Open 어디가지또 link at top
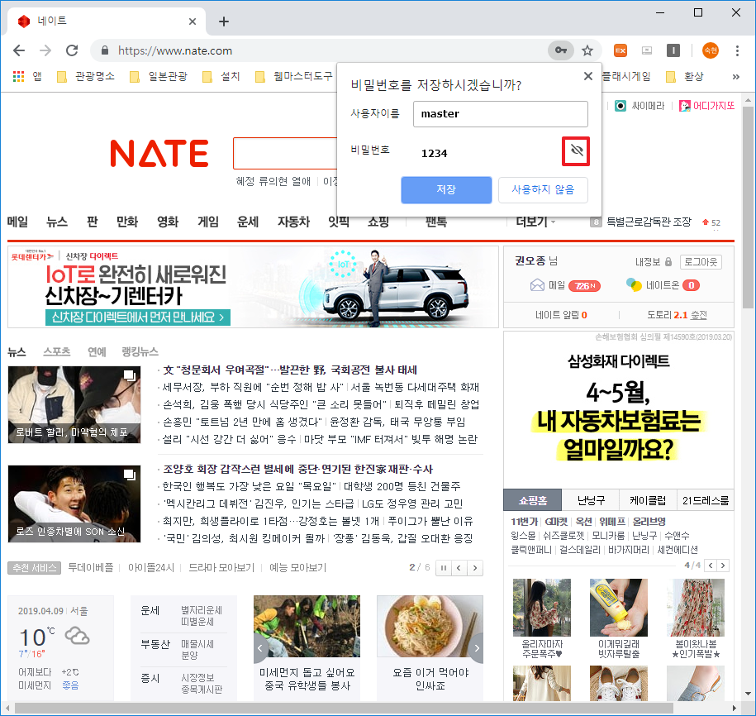Viewport: 756px width, 716px height. 706,106
